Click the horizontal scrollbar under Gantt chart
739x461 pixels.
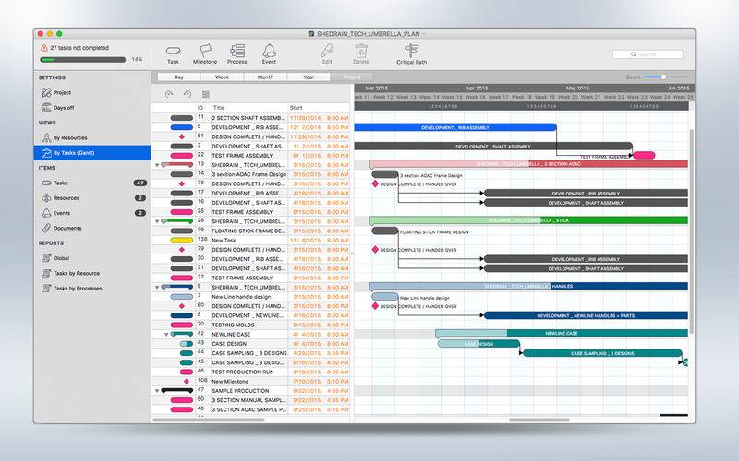pyautogui.click(x=539, y=420)
